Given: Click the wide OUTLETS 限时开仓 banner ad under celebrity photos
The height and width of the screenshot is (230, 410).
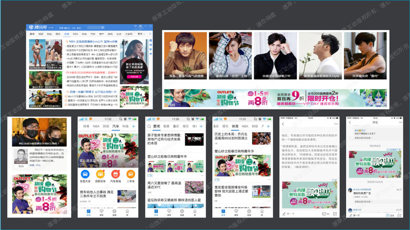Looking at the screenshot, I should point(276,98).
